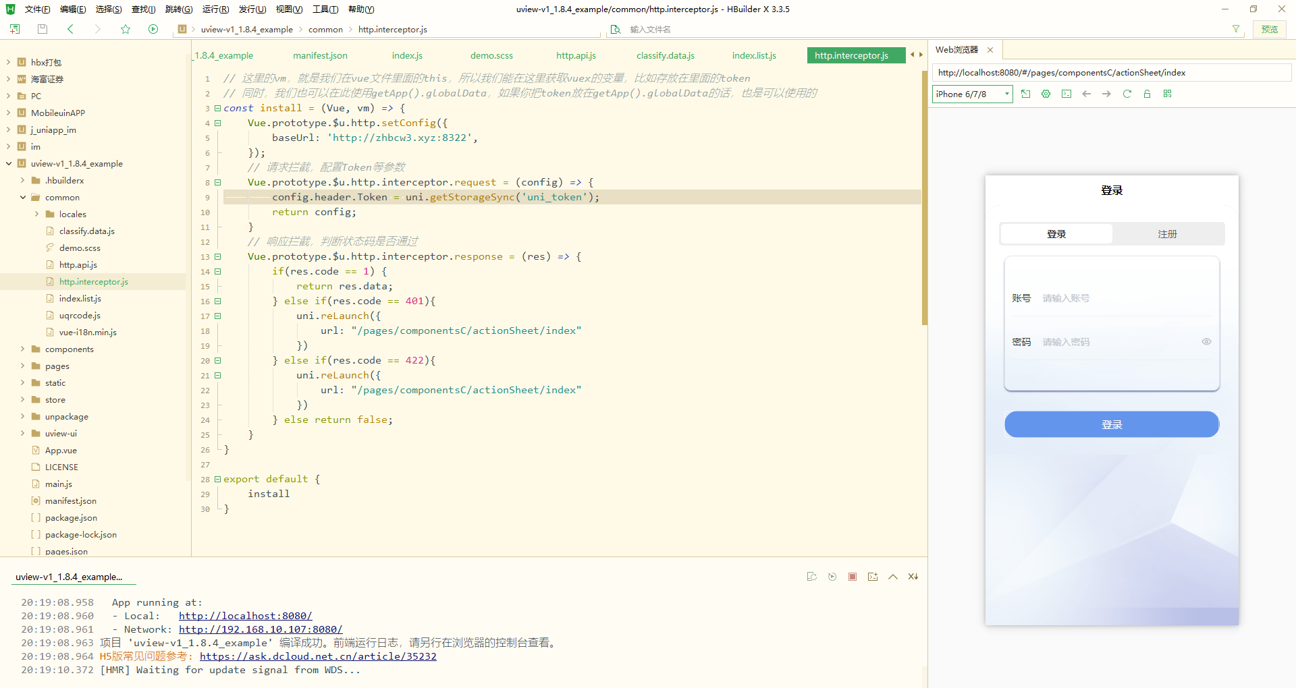Stop the running console process
The width and height of the screenshot is (1296, 688).
tap(853, 577)
